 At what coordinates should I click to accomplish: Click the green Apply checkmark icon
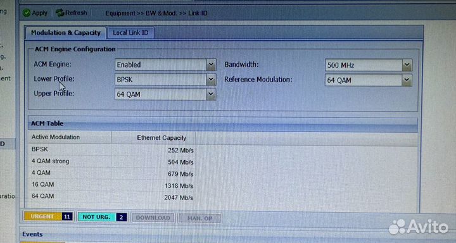click(x=27, y=13)
